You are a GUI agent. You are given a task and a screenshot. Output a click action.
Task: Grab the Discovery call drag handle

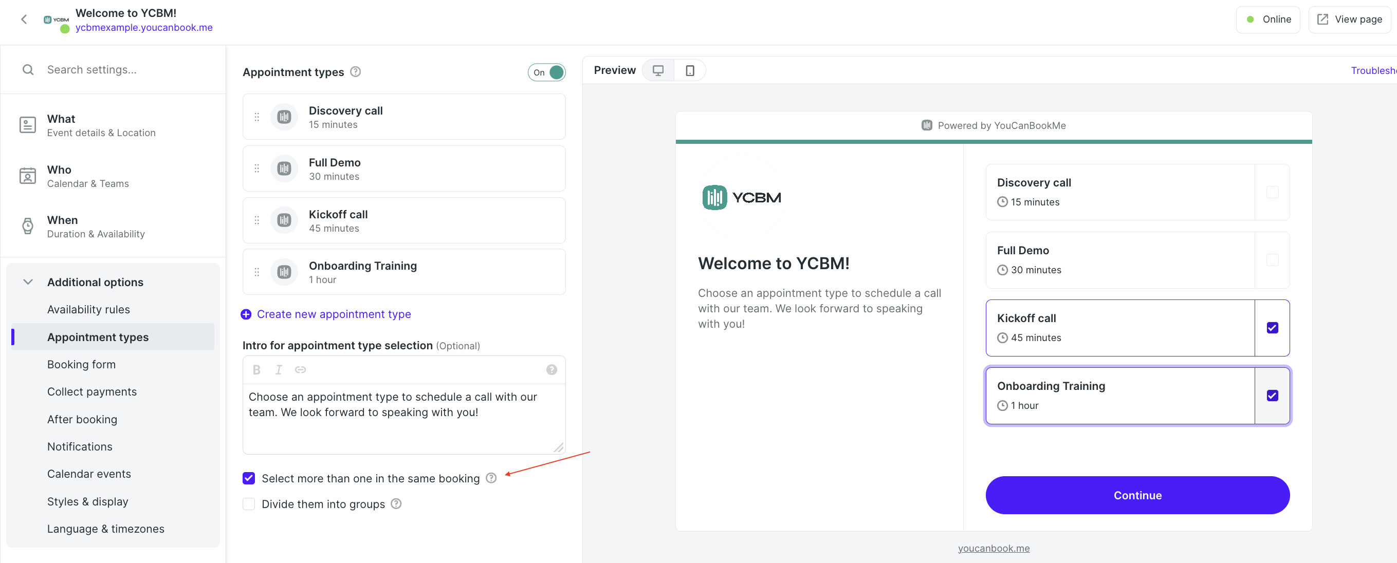[x=257, y=117]
